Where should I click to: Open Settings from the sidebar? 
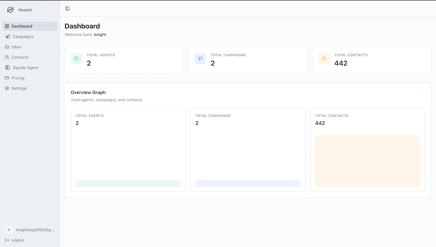click(x=30, y=88)
